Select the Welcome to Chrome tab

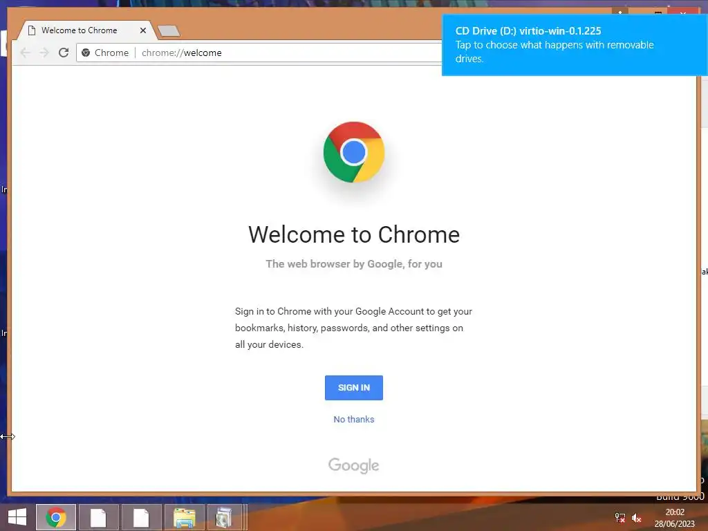(x=86, y=30)
